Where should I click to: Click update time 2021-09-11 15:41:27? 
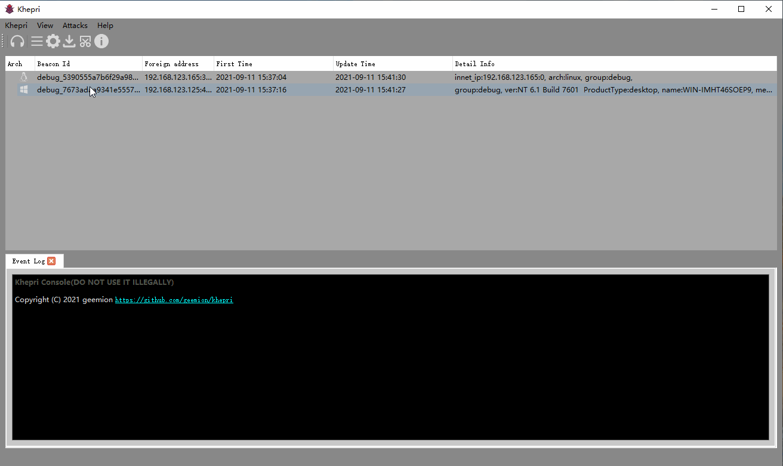pos(371,90)
